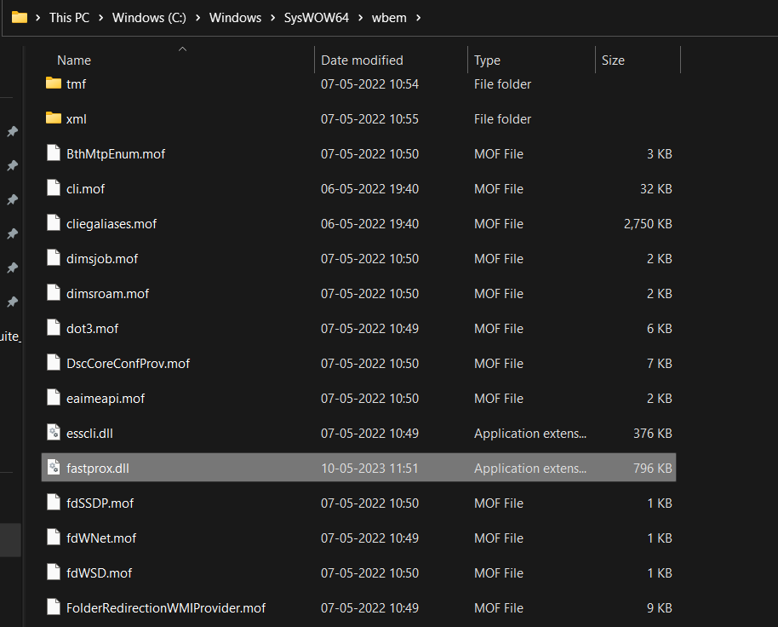Expand the chevron after This PC breadcrumb
The image size is (778, 627).
[x=101, y=18]
